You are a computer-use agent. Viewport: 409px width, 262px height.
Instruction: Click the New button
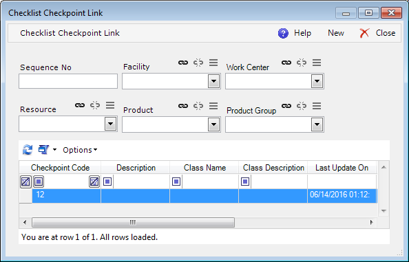pos(336,33)
